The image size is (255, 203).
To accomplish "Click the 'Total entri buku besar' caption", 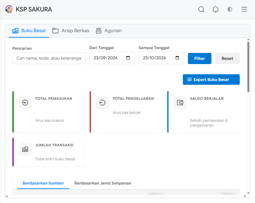I will (55, 159).
